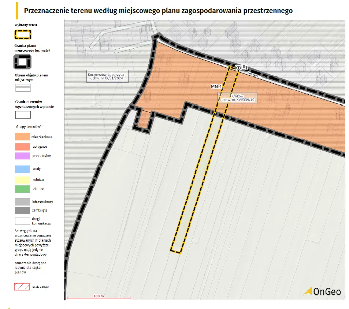This screenshot has height=309, width=349.
Task: Click the 'Granica planu miejscowego' black border icon
Action: click(23, 61)
